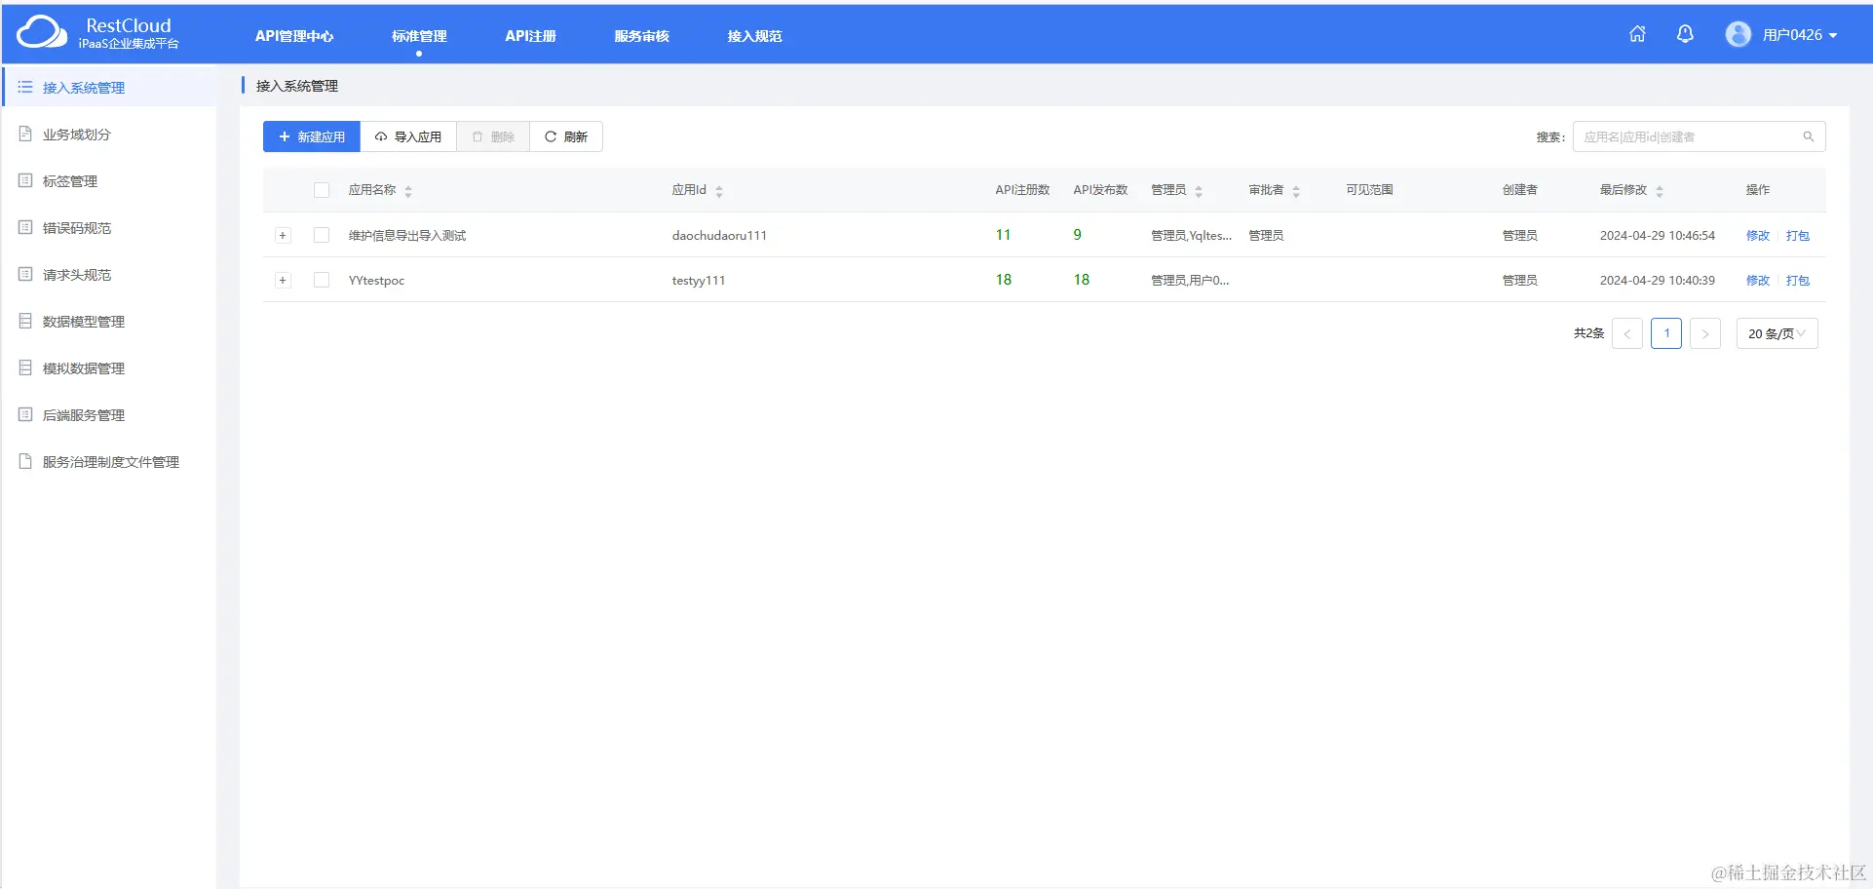Open the 20 条/页 page size dropdown
The image size is (1873, 889).
(x=1777, y=333)
